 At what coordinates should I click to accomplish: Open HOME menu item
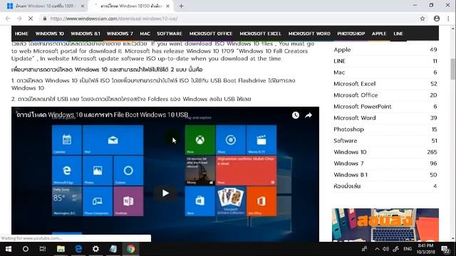pyautogui.click(x=21, y=33)
